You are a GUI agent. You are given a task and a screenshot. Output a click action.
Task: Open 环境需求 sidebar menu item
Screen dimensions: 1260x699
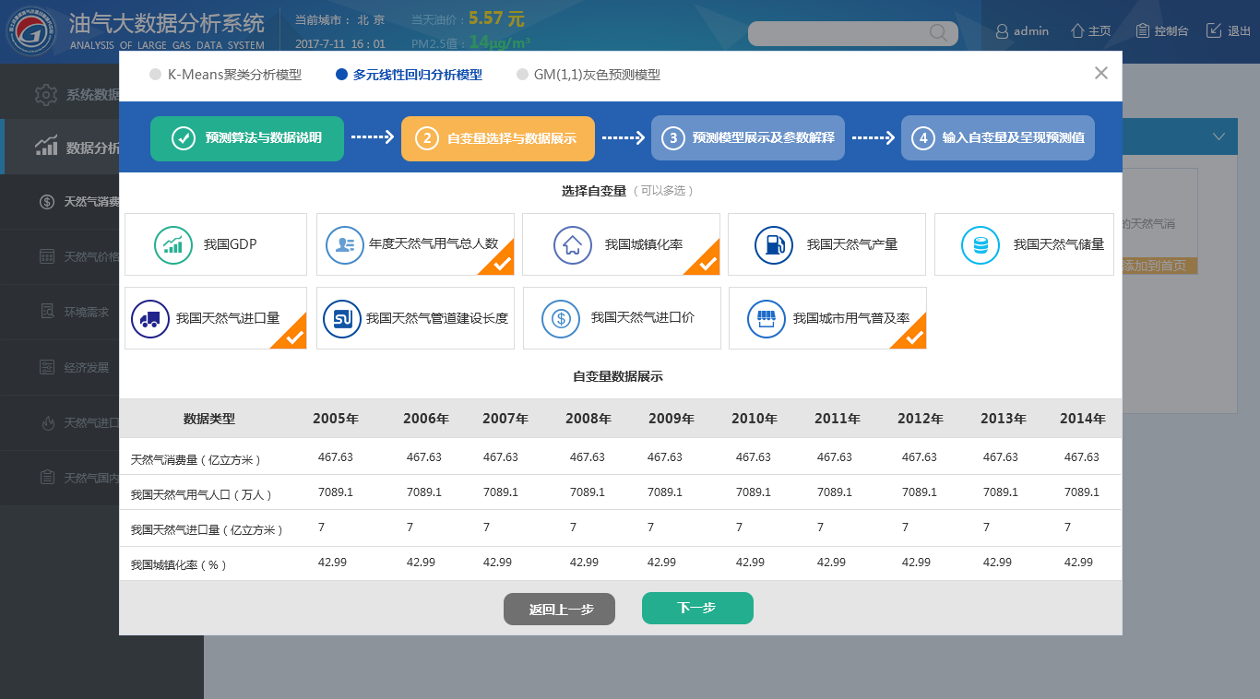[60, 313]
